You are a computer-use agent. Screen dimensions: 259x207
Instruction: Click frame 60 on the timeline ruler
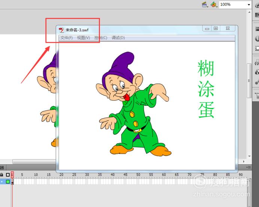164,175
